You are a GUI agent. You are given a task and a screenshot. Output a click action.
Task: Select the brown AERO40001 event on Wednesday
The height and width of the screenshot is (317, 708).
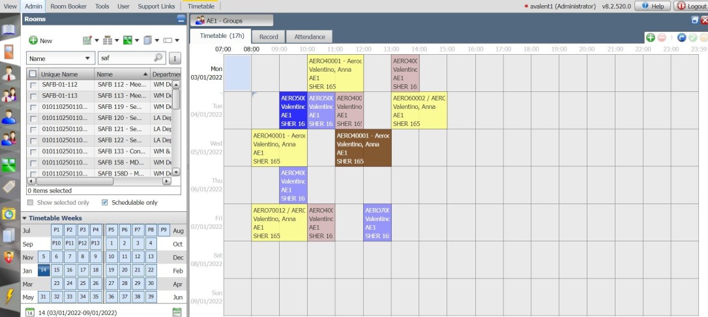362,148
